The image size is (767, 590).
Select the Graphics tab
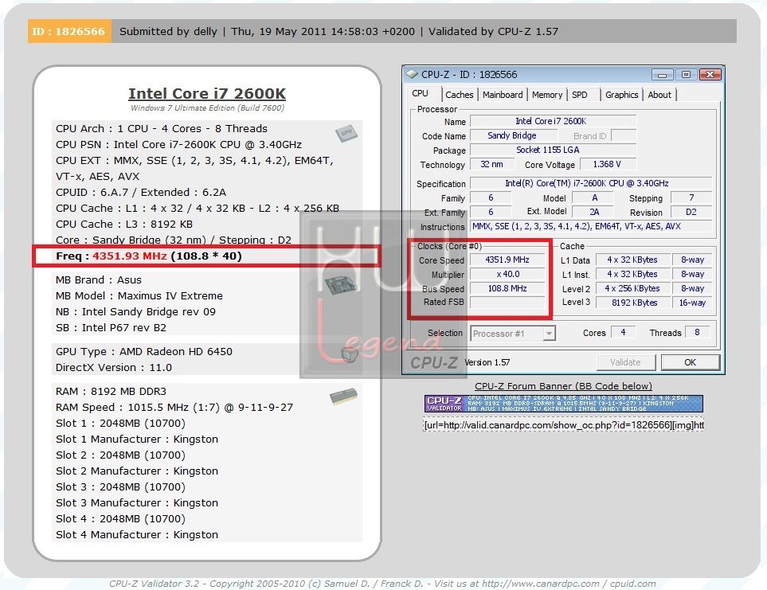(x=622, y=95)
